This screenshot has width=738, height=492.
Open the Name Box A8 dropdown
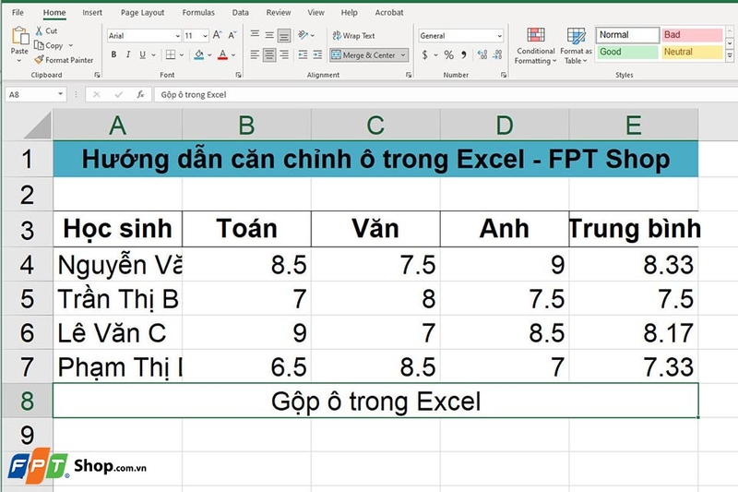pyautogui.click(x=60, y=94)
